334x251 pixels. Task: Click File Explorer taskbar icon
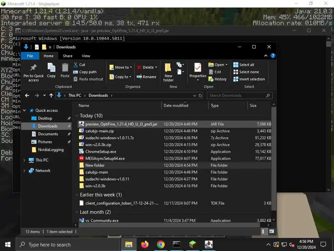click(x=129, y=244)
